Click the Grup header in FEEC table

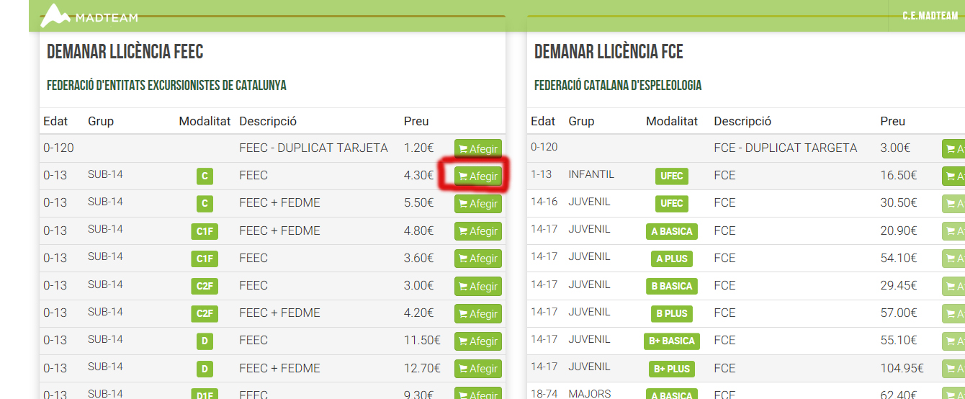pos(101,121)
